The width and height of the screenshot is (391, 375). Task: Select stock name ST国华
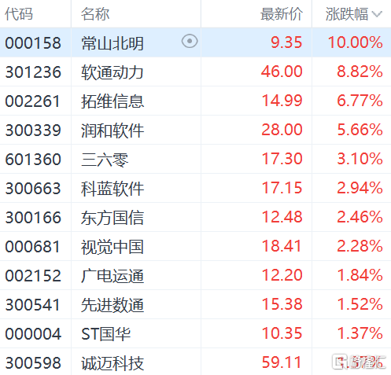coord(105,334)
